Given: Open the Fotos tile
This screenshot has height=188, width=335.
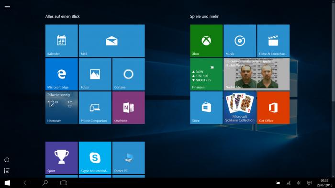Looking at the screenshot, I should (95, 74).
